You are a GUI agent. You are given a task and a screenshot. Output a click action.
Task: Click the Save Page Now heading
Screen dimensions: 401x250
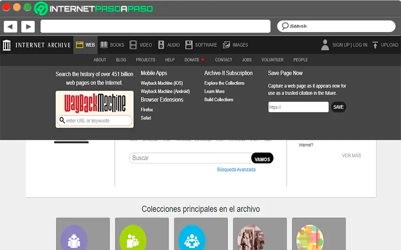285,73
